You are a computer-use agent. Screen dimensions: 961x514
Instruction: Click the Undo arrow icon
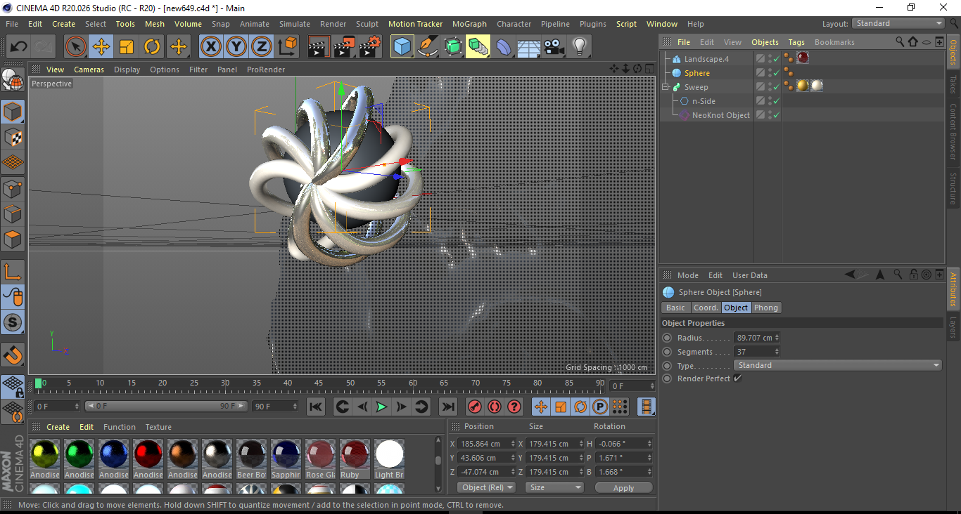tap(19, 47)
